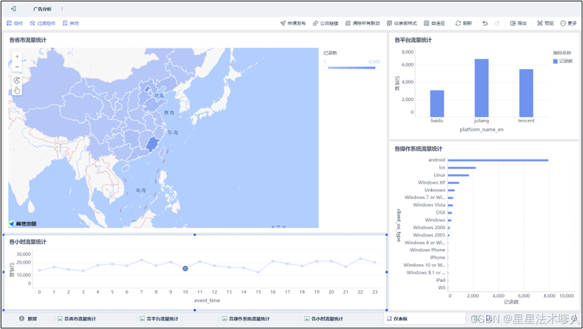Image resolution: width=583 pixels, height=329 pixels.
Task: Open the 其他 toolbar menu
Action: click(70, 23)
